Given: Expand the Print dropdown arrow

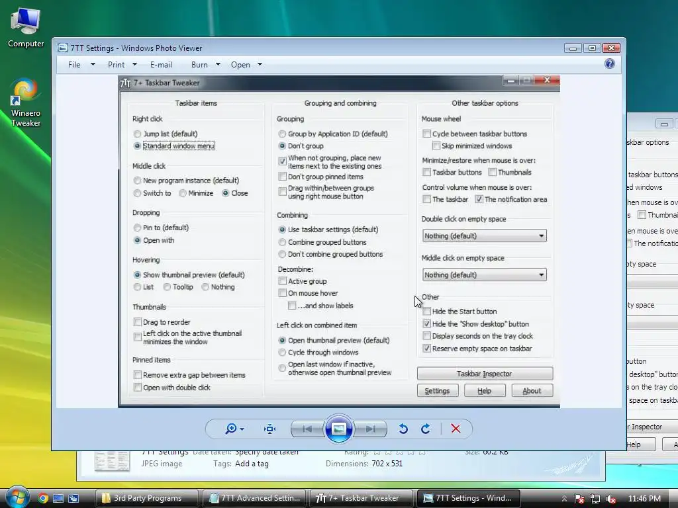Looking at the screenshot, I should pyautogui.click(x=134, y=64).
